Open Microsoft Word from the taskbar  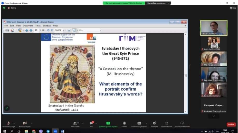pyautogui.click(x=62, y=131)
